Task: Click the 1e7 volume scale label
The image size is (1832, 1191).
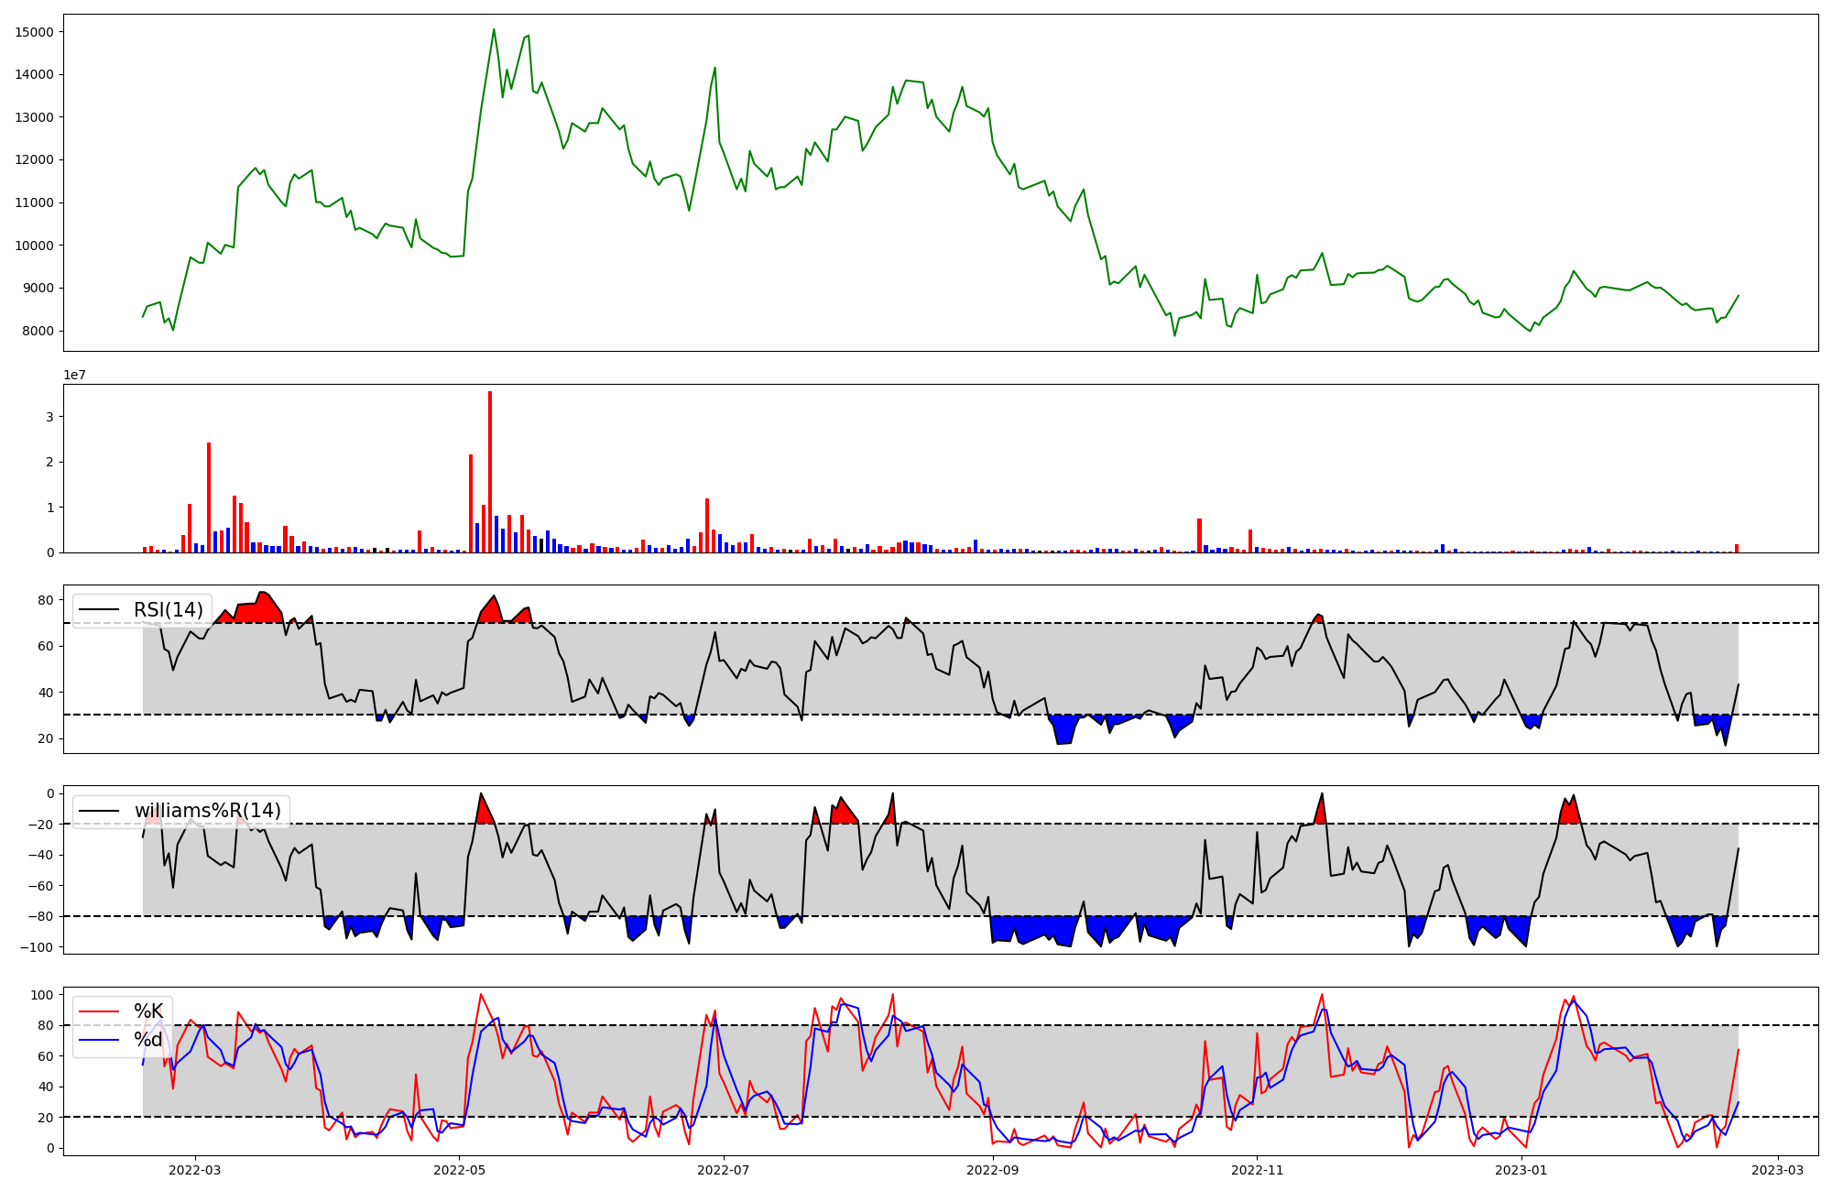Action: coord(75,375)
